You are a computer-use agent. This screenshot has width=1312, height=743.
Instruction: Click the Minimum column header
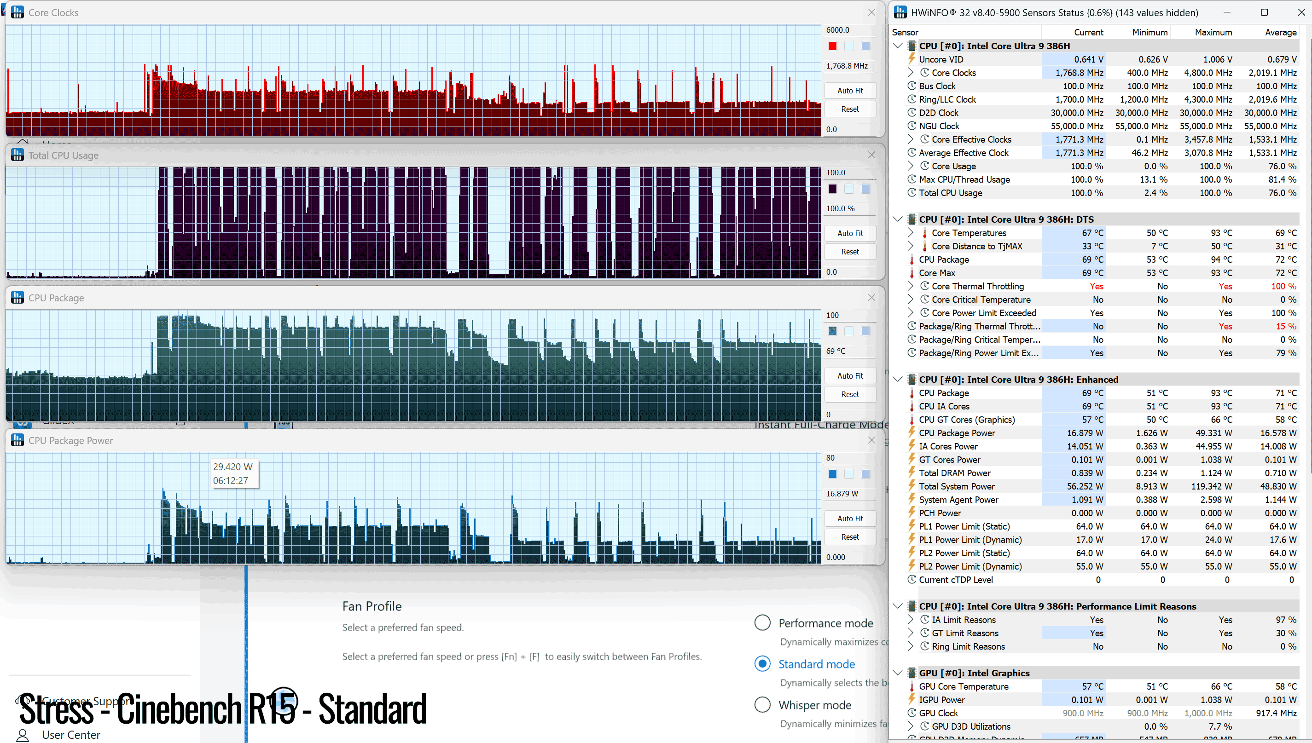coord(1149,32)
